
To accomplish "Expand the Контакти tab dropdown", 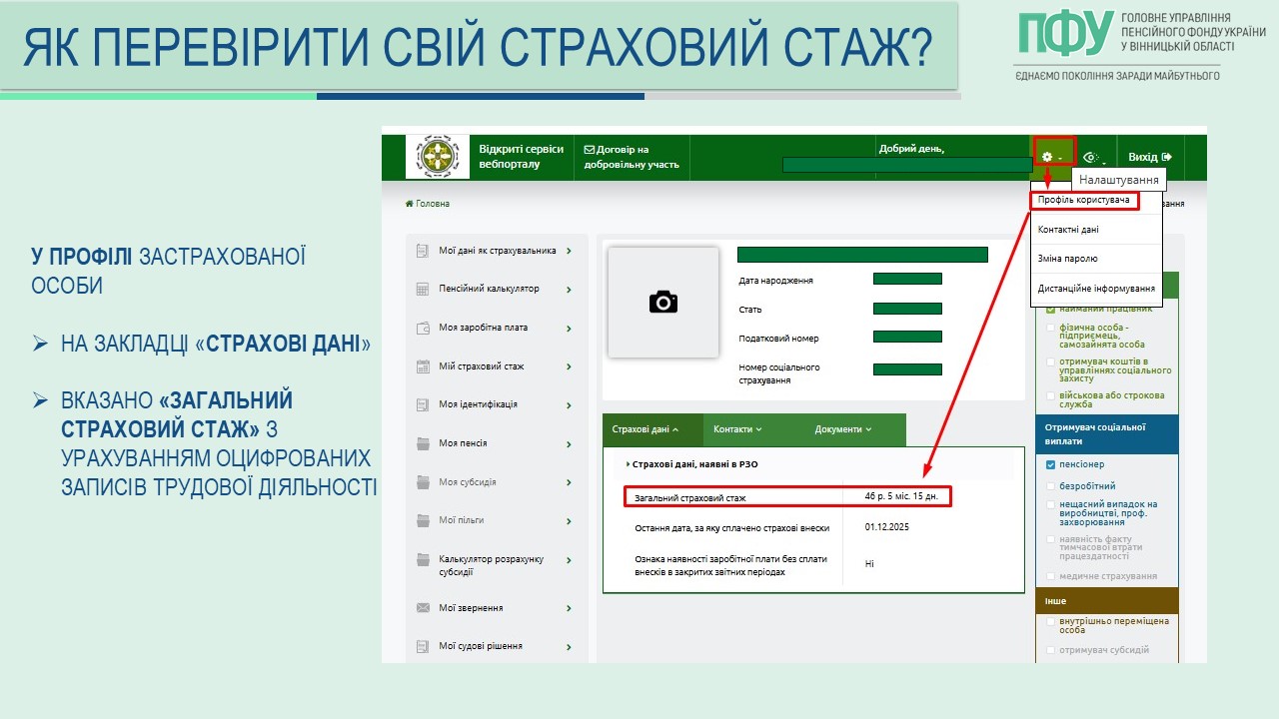I will (x=737, y=429).
